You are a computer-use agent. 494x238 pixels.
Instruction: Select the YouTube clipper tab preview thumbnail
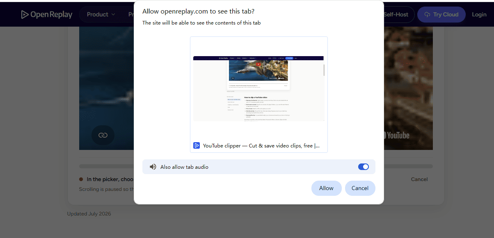[x=259, y=95]
